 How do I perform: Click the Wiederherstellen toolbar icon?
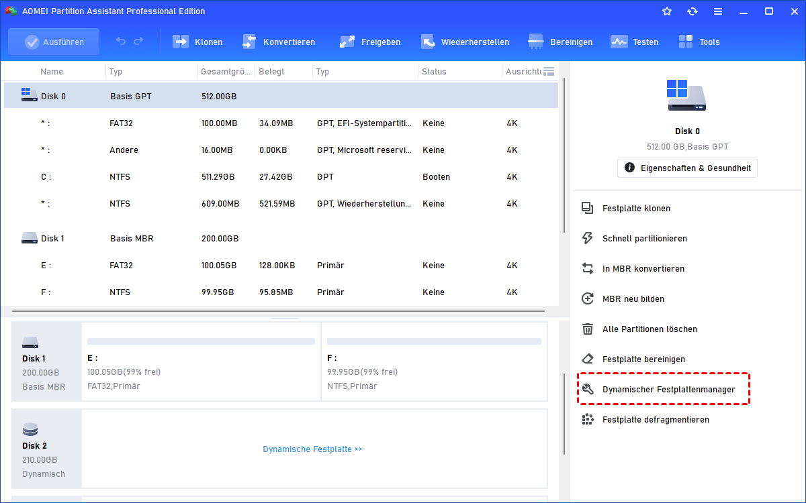429,42
